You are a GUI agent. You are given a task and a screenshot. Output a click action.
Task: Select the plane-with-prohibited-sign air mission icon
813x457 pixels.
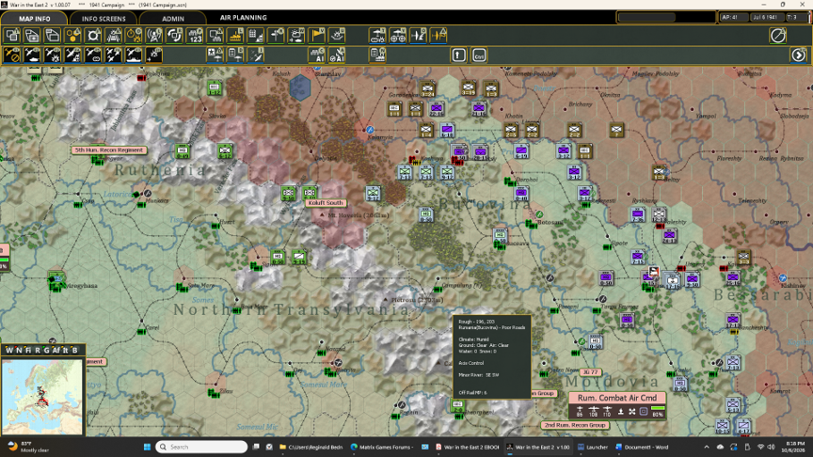(12, 55)
